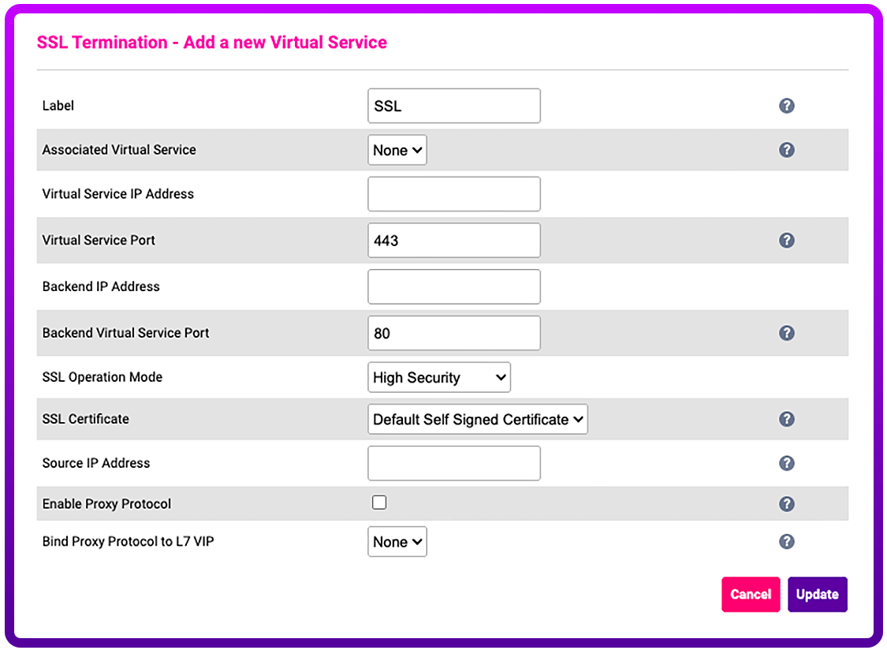View help for SSL Certificate
Viewport: 887px width, 650px height.
(x=786, y=419)
